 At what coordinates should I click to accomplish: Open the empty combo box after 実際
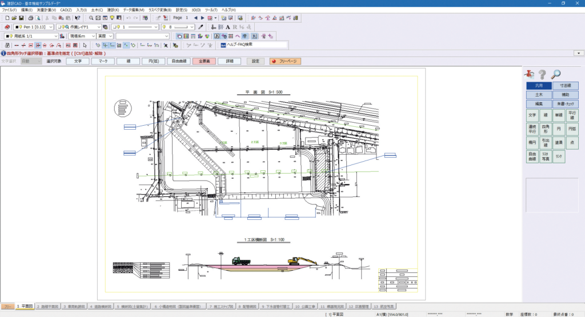[x=142, y=36]
